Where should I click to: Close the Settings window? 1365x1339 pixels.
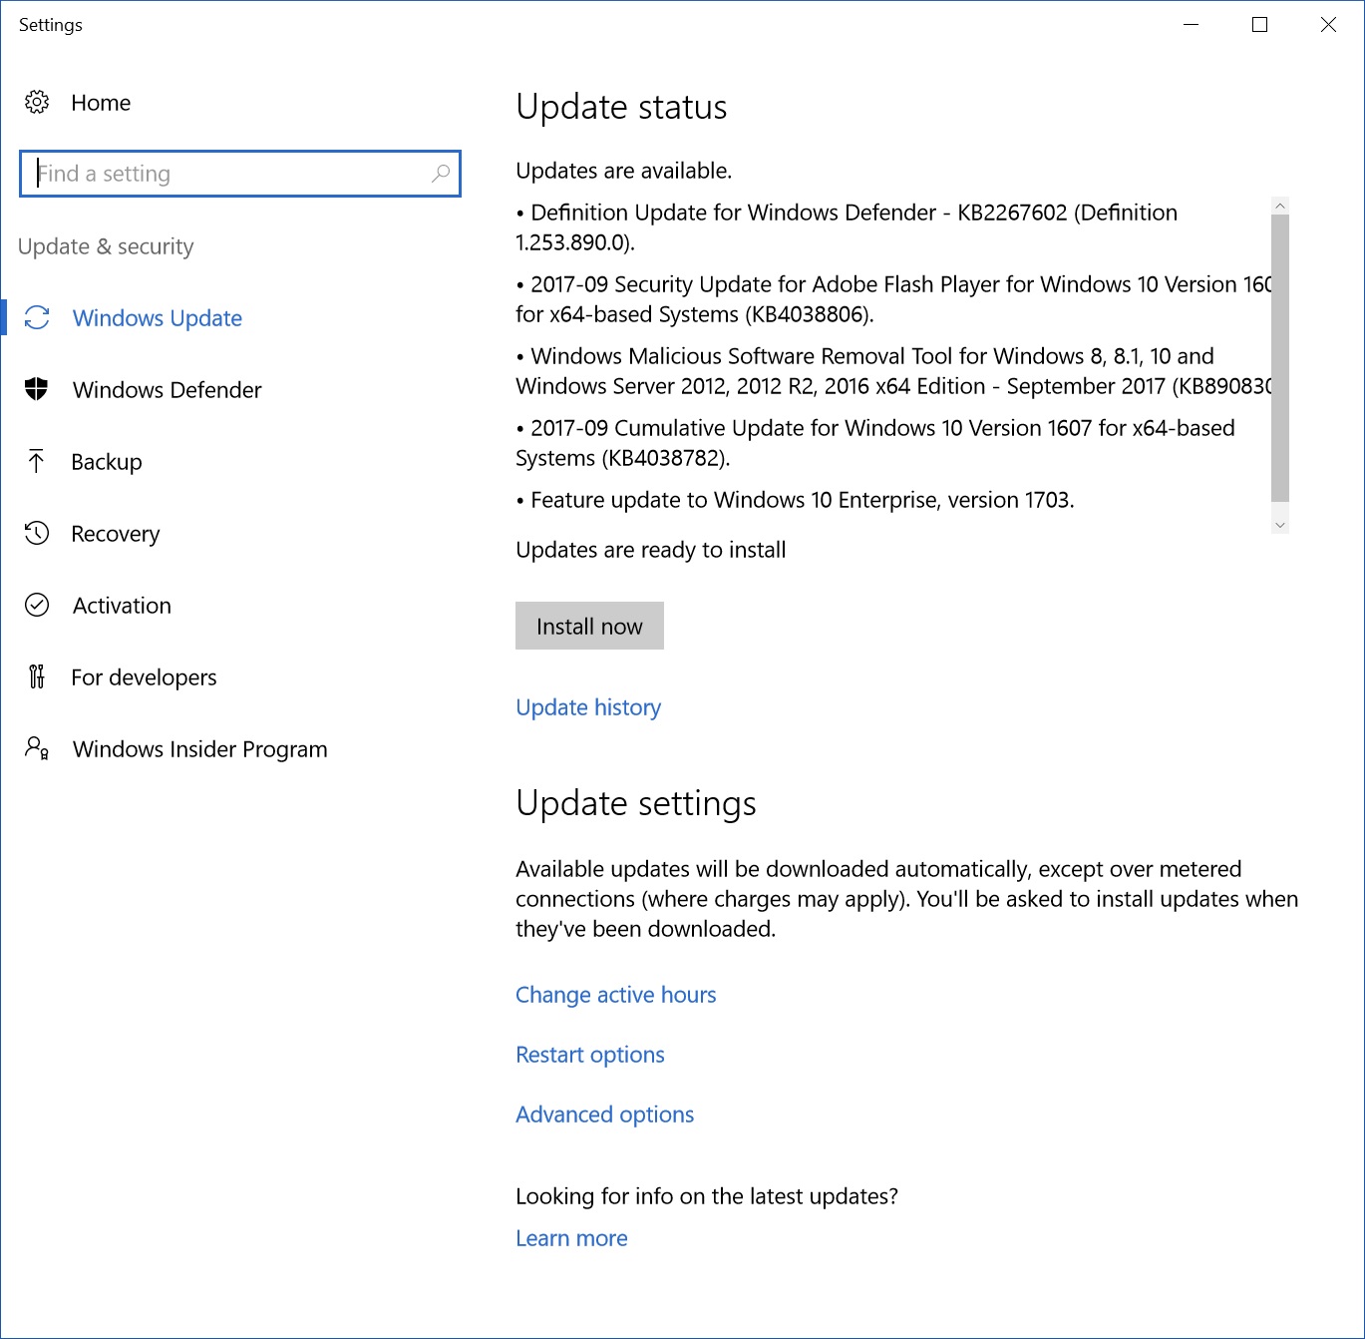[x=1328, y=25]
